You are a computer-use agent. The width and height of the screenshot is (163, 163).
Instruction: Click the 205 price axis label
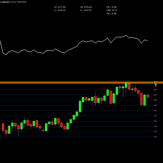155,100
